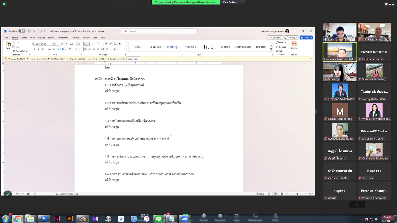Open the Change Case Aa dropdown
The height and width of the screenshot is (223, 397).
(x=72, y=44)
